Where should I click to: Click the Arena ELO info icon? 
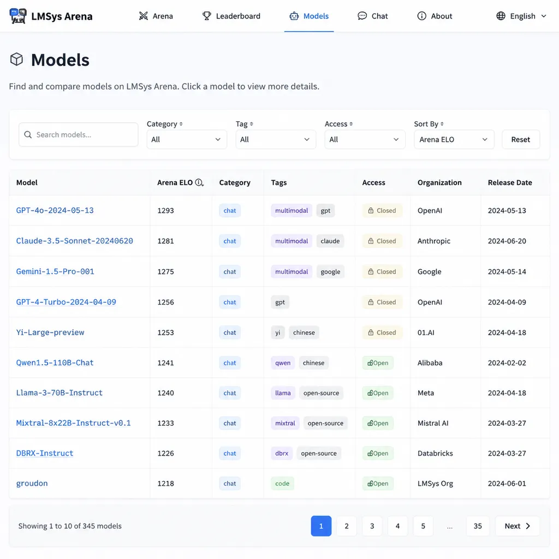[199, 182]
